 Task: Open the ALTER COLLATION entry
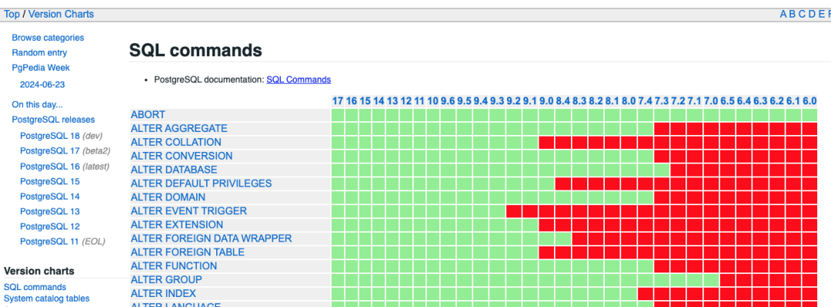click(176, 142)
